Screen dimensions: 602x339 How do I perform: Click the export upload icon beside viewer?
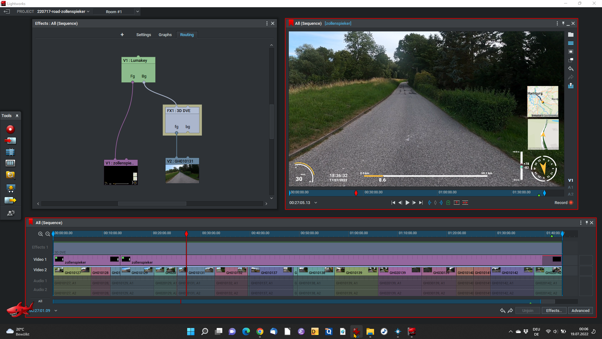pos(571,85)
